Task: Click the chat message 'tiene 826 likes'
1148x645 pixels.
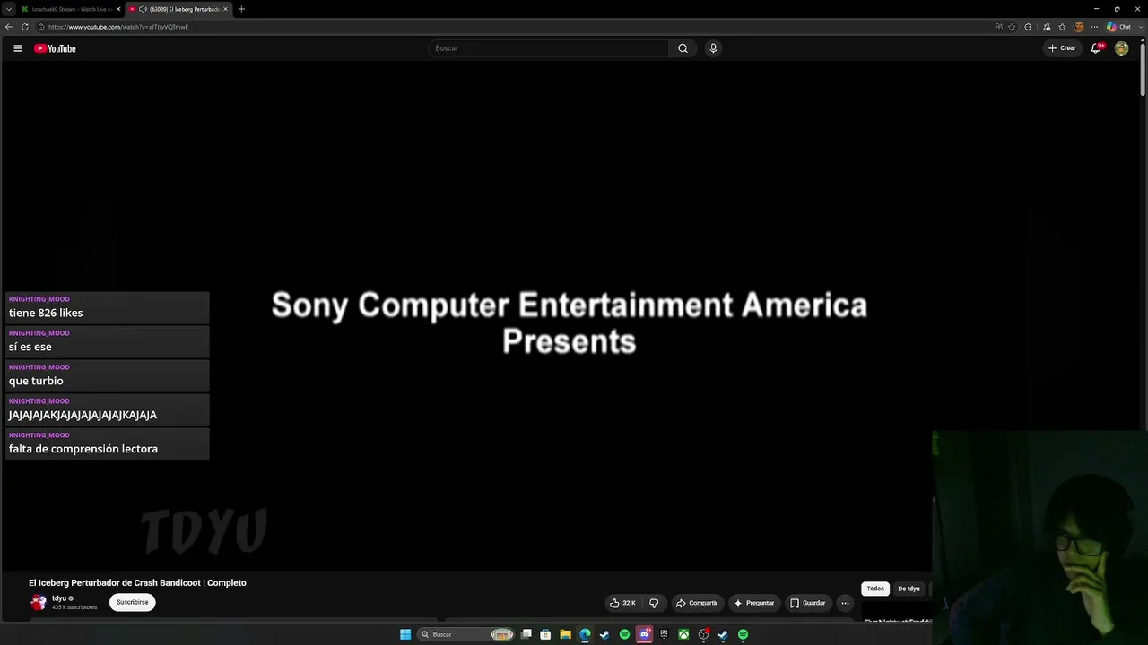Action: click(46, 313)
